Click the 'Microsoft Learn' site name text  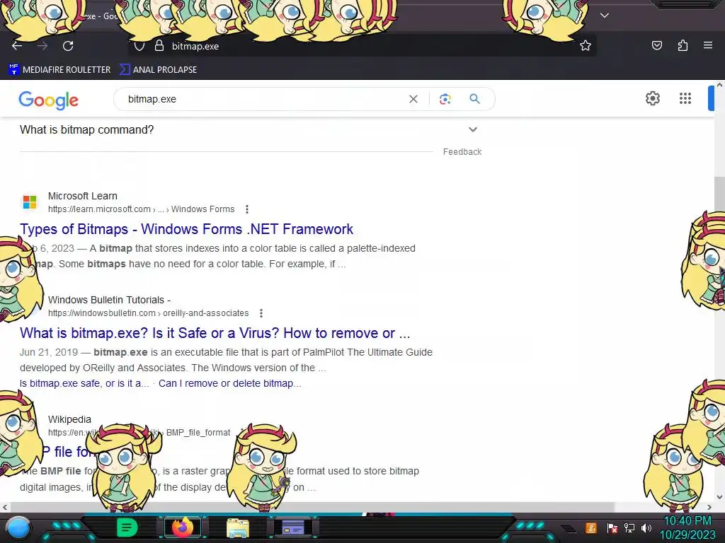click(83, 197)
